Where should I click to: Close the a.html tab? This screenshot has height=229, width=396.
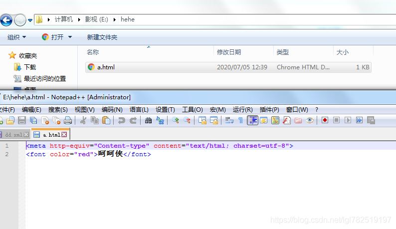coord(64,135)
